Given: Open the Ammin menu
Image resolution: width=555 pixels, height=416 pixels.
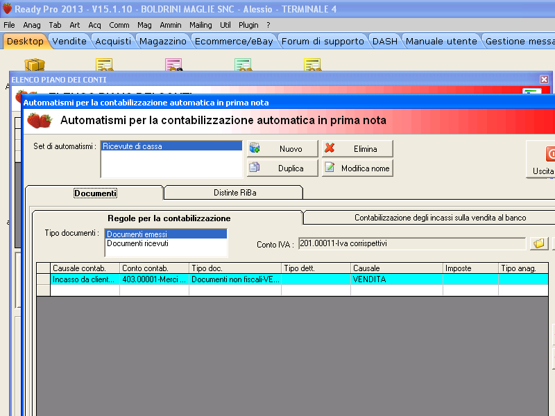Looking at the screenshot, I should [x=171, y=25].
